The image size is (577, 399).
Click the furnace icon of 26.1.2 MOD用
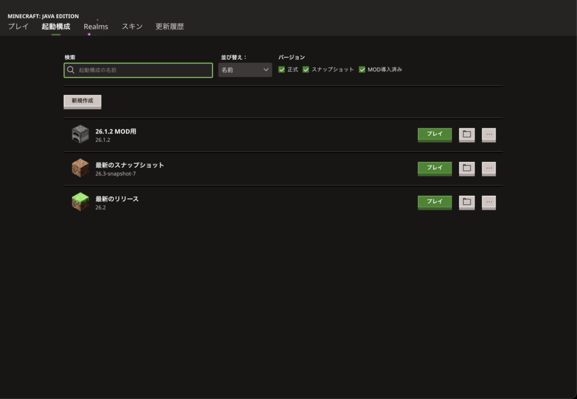tap(80, 134)
